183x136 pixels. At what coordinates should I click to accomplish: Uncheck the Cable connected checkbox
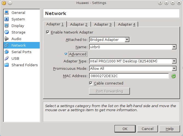(x=91, y=83)
